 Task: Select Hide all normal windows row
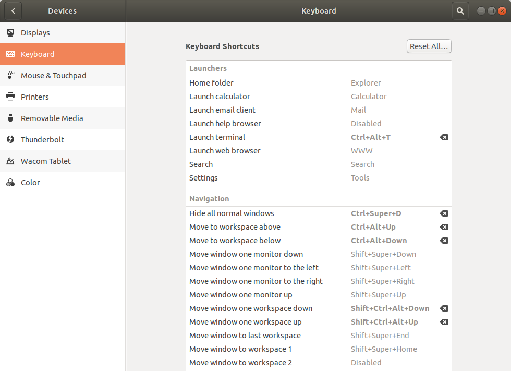pyautogui.click(x=319, y=213)
